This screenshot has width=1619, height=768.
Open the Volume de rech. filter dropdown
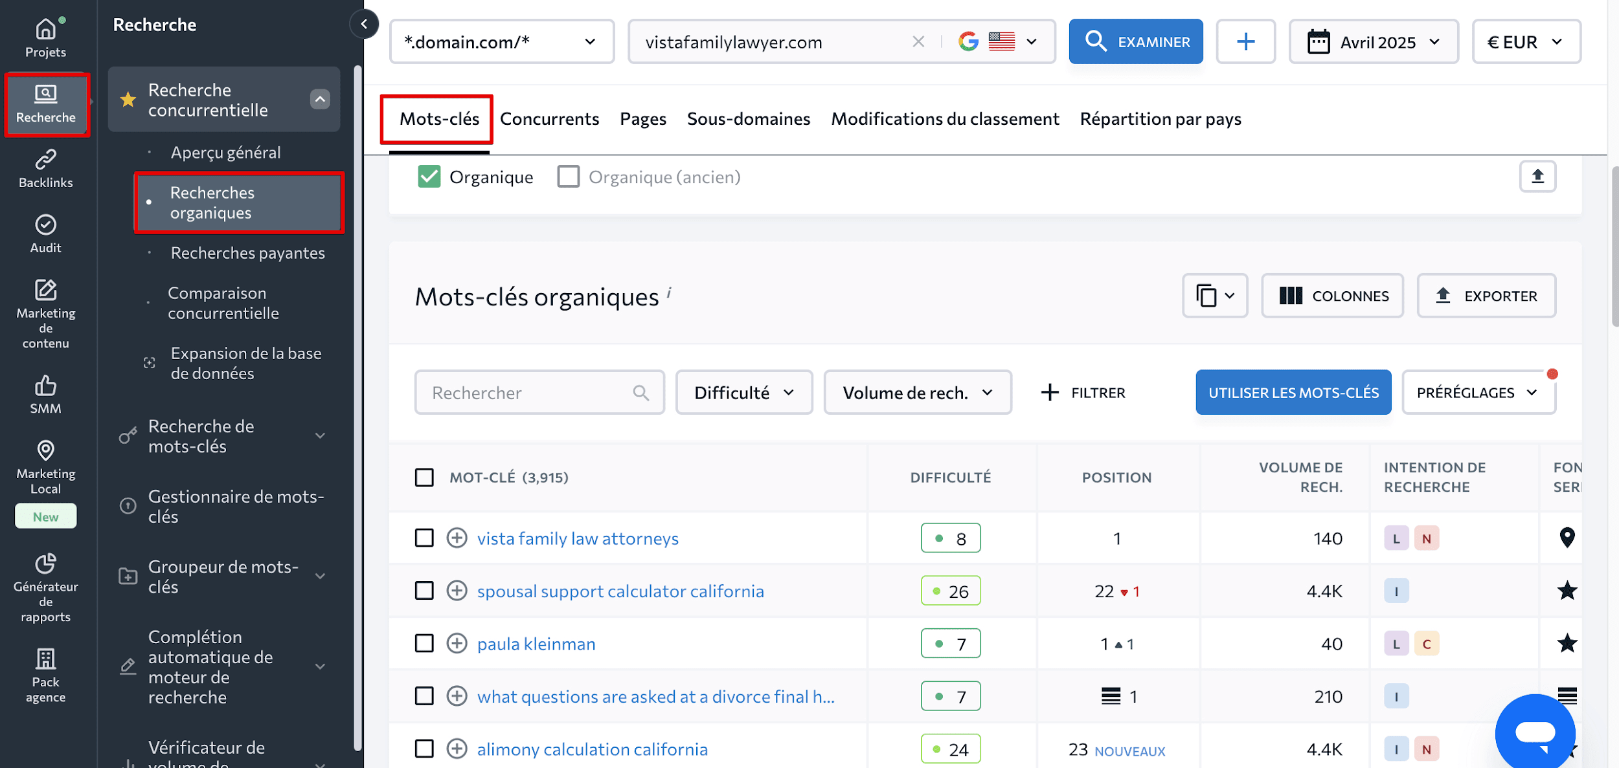pyautogui.click(x=918, y=393)
